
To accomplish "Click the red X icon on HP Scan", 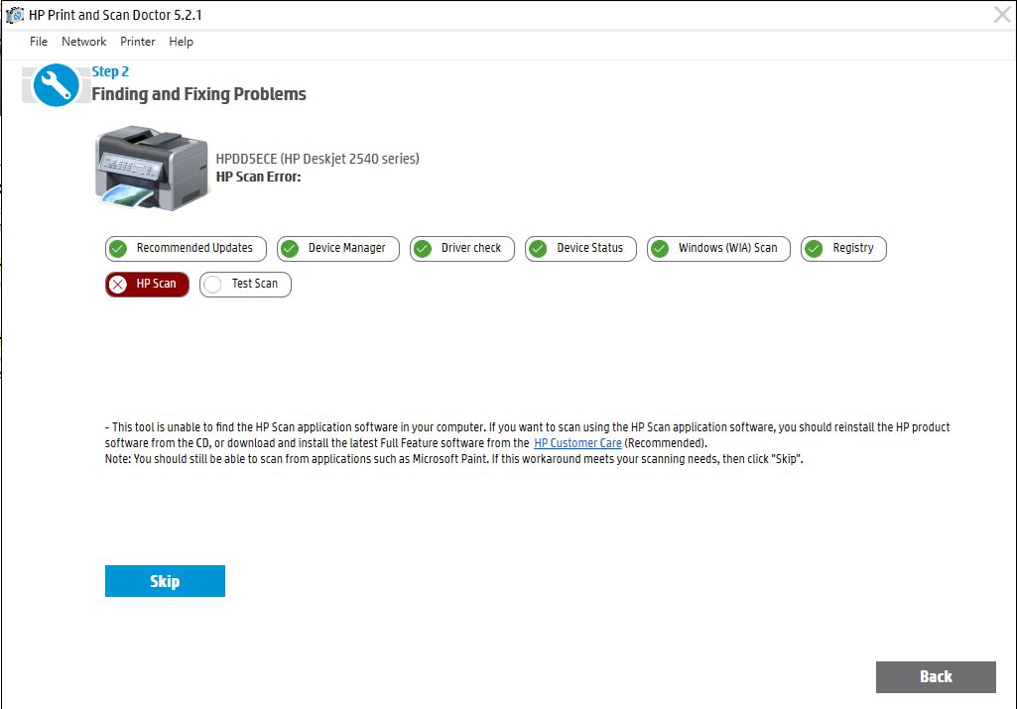I will 118,285.
